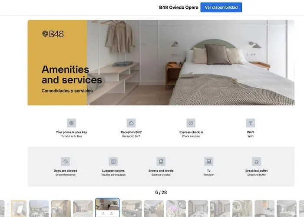This screenshot has width=304, height=217.
Task: Click the 6 / 28 photo counter
Action: 161,192
